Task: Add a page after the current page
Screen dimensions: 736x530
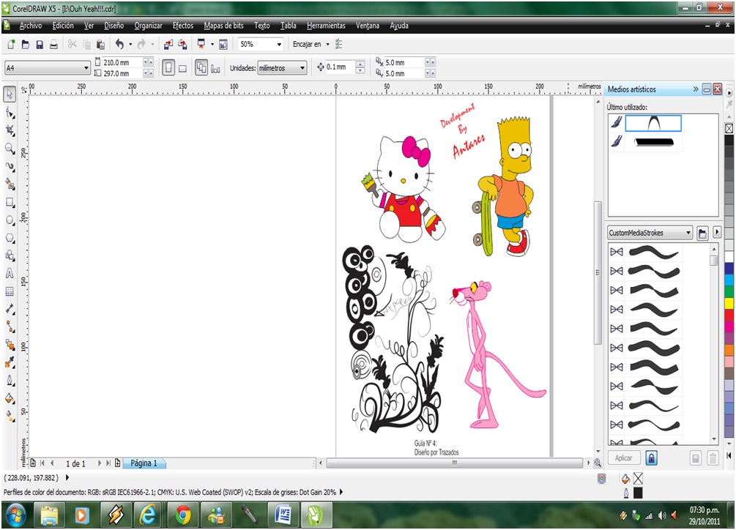Action: 117,463
